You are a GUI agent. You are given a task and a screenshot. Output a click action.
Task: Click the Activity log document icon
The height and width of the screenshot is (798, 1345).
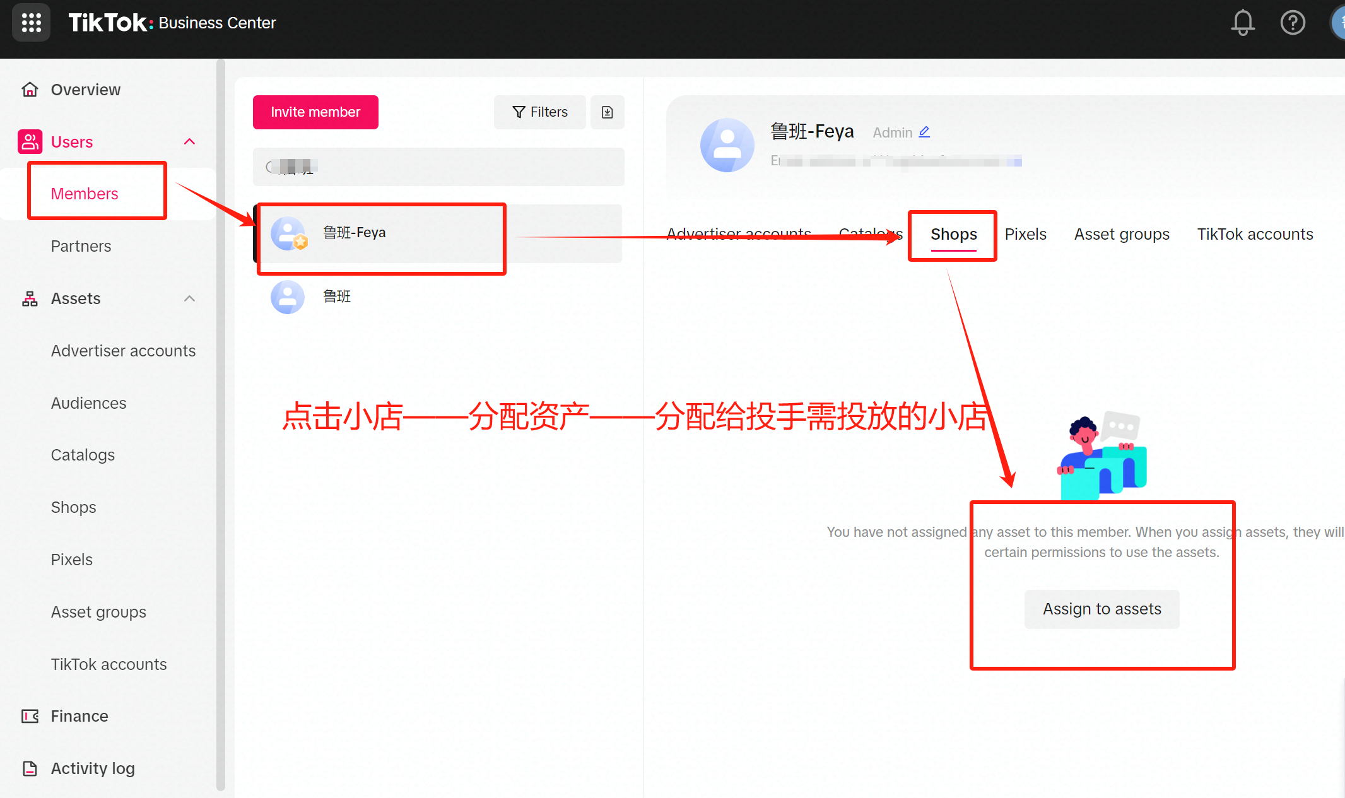click(x=30, y=768)
